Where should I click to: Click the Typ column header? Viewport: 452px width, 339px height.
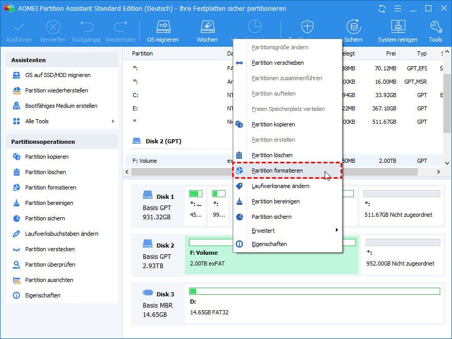[x=422, y=53]
